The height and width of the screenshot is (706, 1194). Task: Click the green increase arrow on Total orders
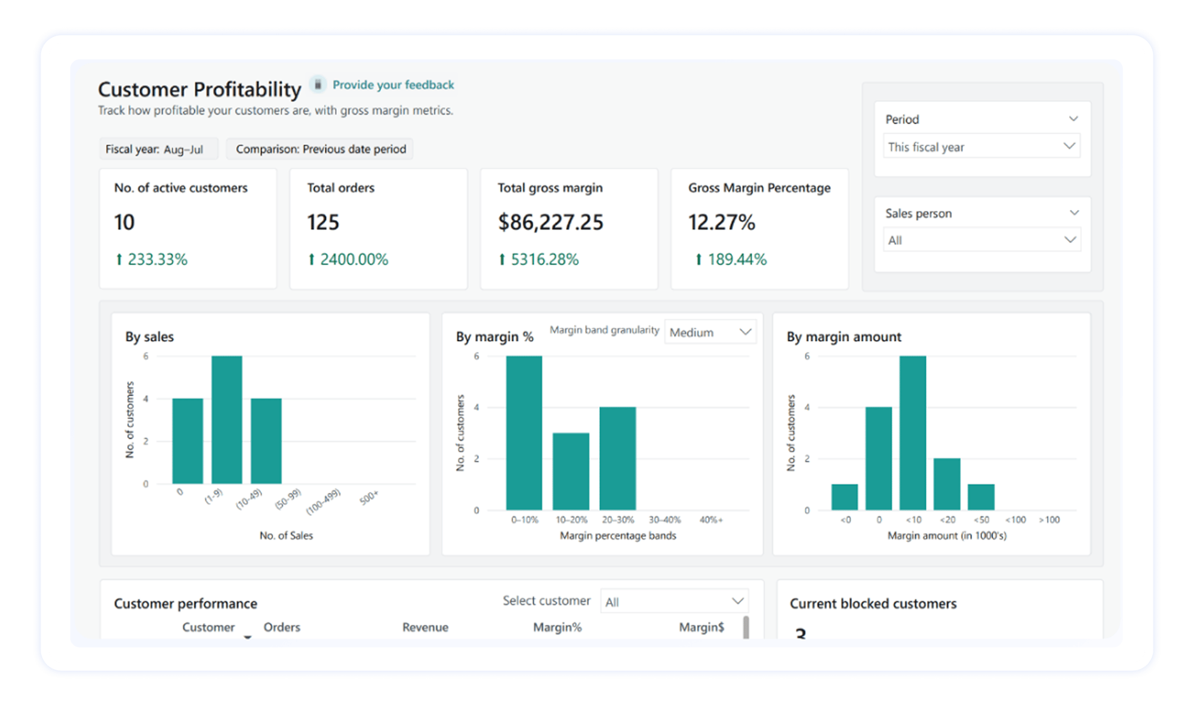click(312, 259)
